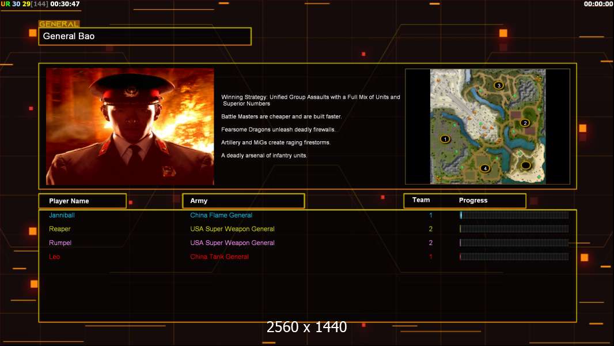Select the Team column header
Viewport: 614px width, 346px height.
[421, 200]
